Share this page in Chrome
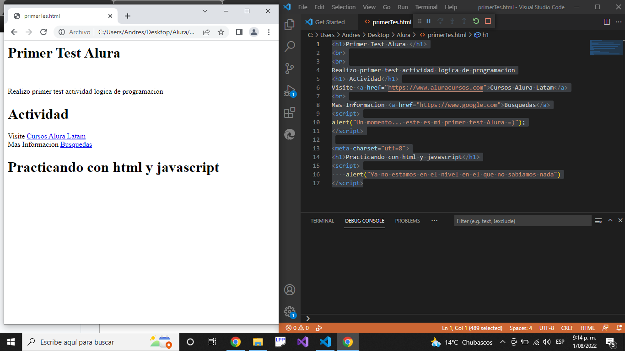Viewport: 625px width, 351px height. 206,32
